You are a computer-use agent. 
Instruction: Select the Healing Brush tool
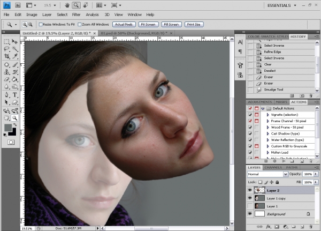[x=6, y=65]
